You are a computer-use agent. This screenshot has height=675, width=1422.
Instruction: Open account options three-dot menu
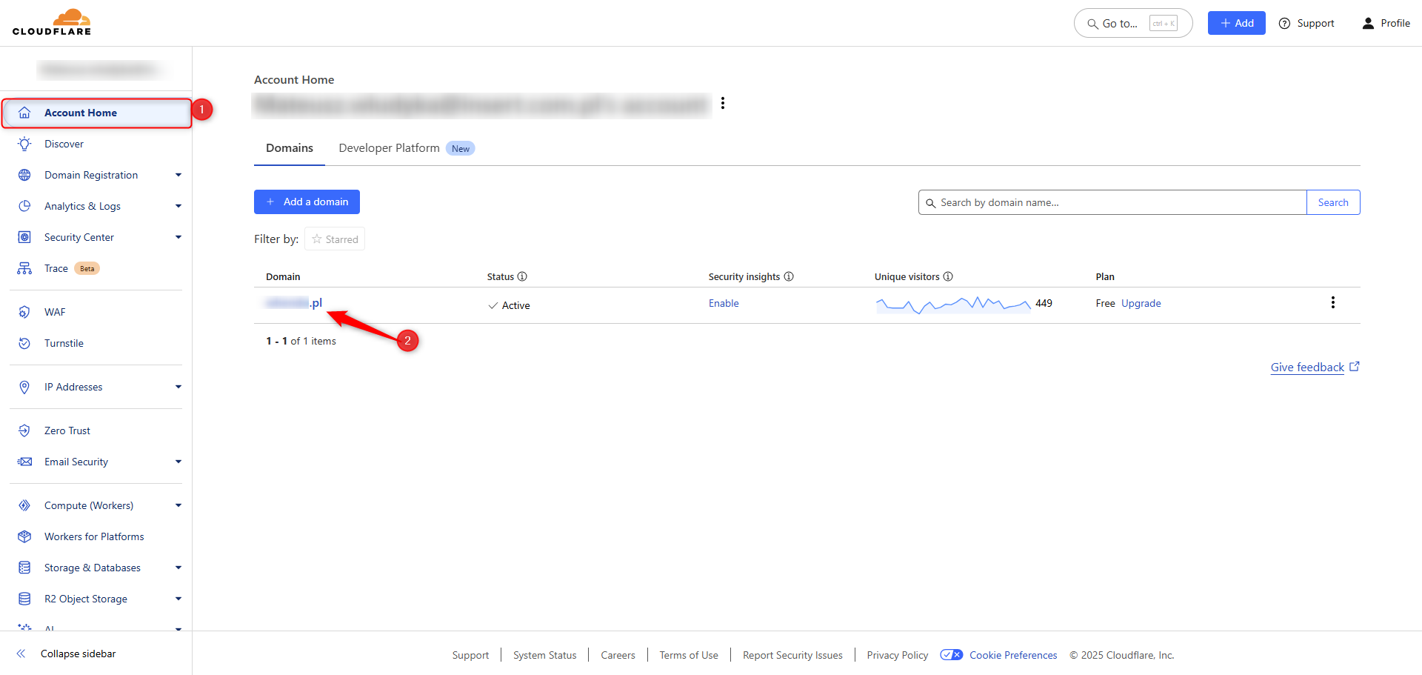[723, 103]
